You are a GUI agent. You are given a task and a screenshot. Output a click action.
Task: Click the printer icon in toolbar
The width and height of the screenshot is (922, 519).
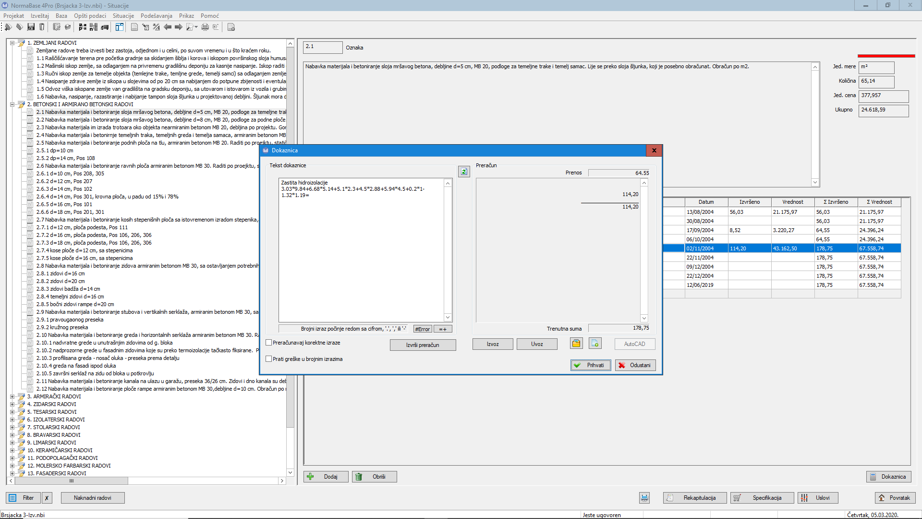coord(205,27)
